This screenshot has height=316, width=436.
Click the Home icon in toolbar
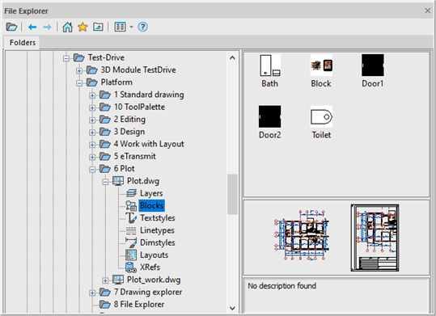68,27
